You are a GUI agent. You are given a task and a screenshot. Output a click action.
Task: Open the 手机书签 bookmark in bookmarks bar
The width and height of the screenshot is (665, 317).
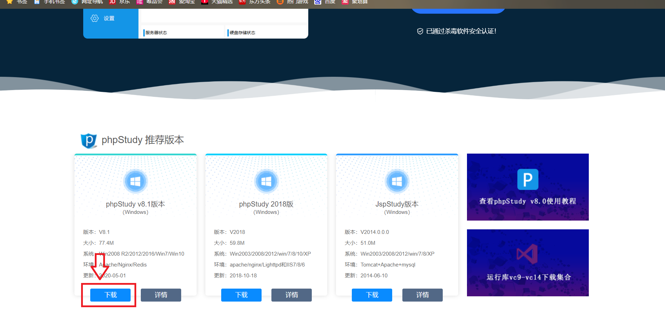point(50,2)
